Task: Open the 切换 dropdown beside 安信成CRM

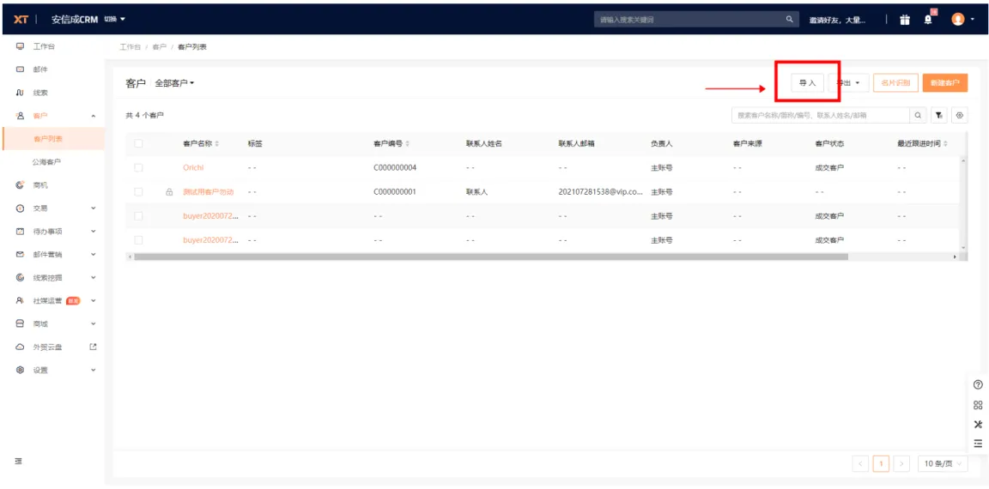Action: click(115, 20)
